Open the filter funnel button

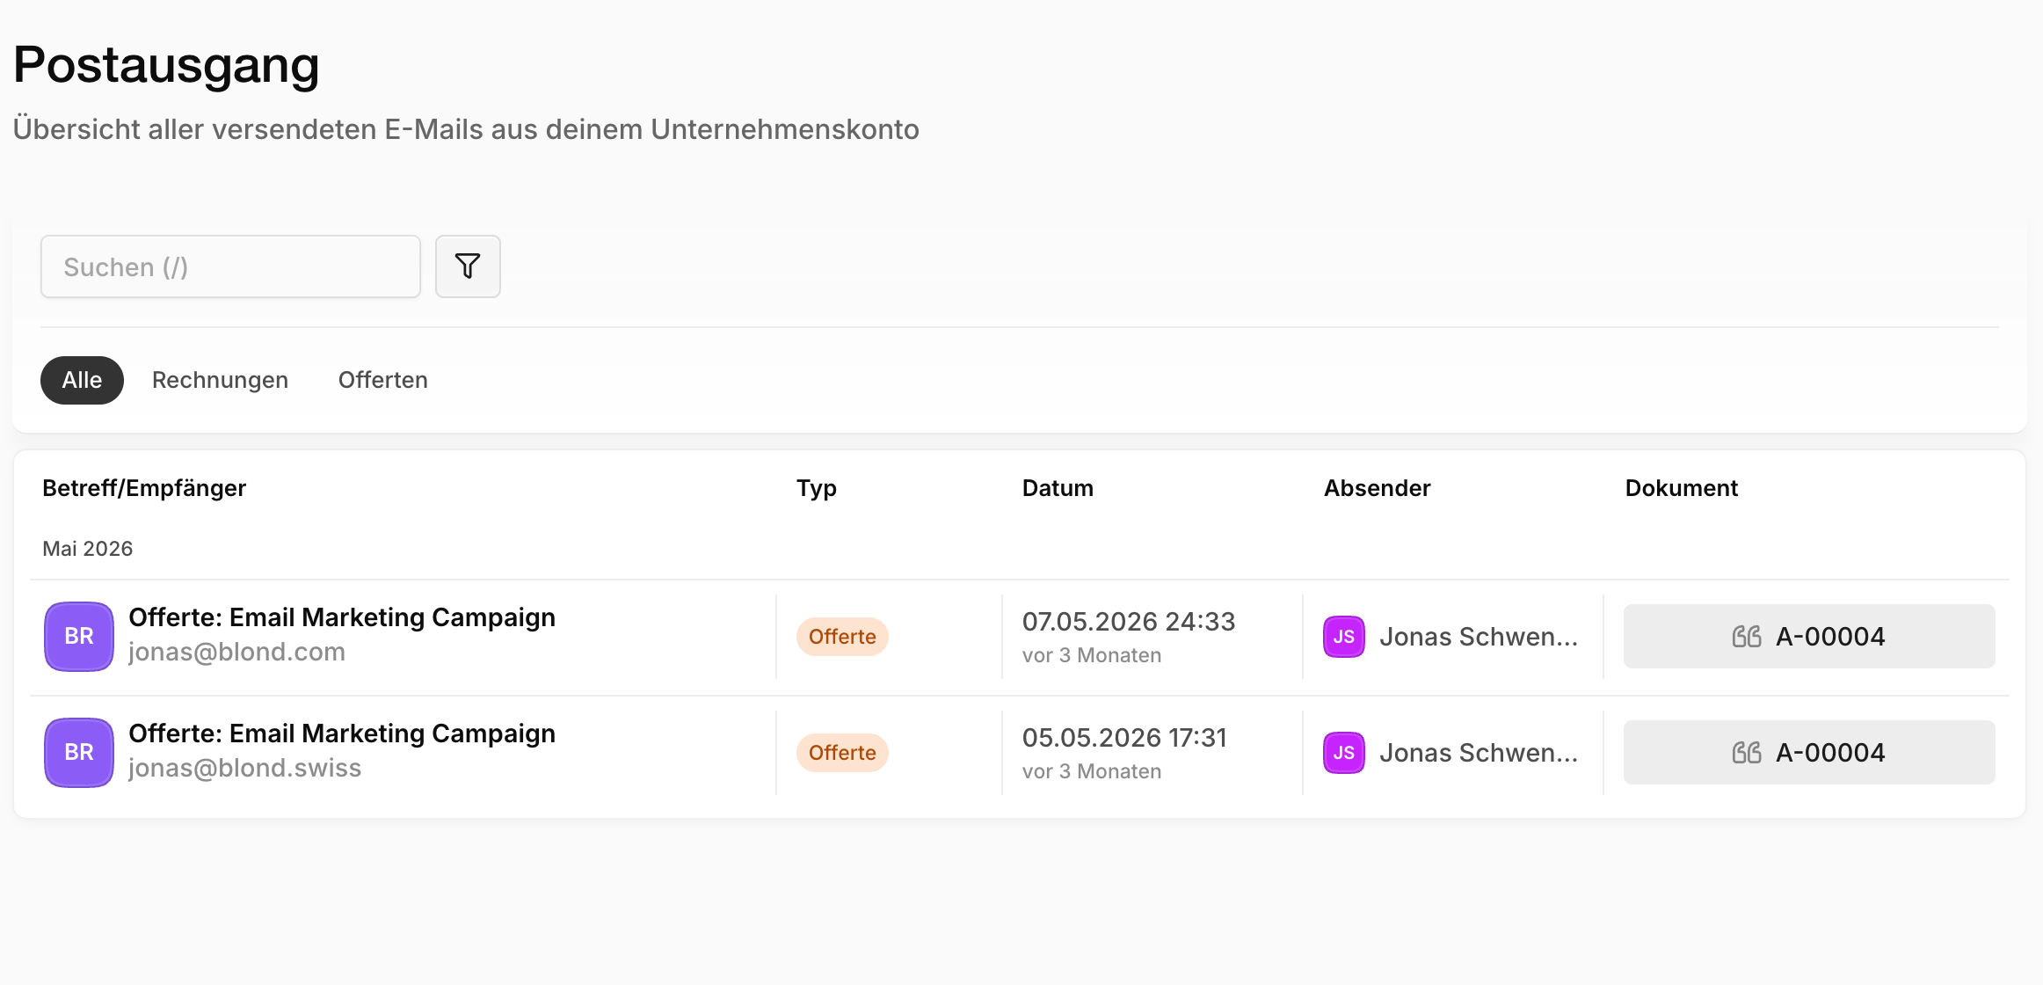click(468, 266)
